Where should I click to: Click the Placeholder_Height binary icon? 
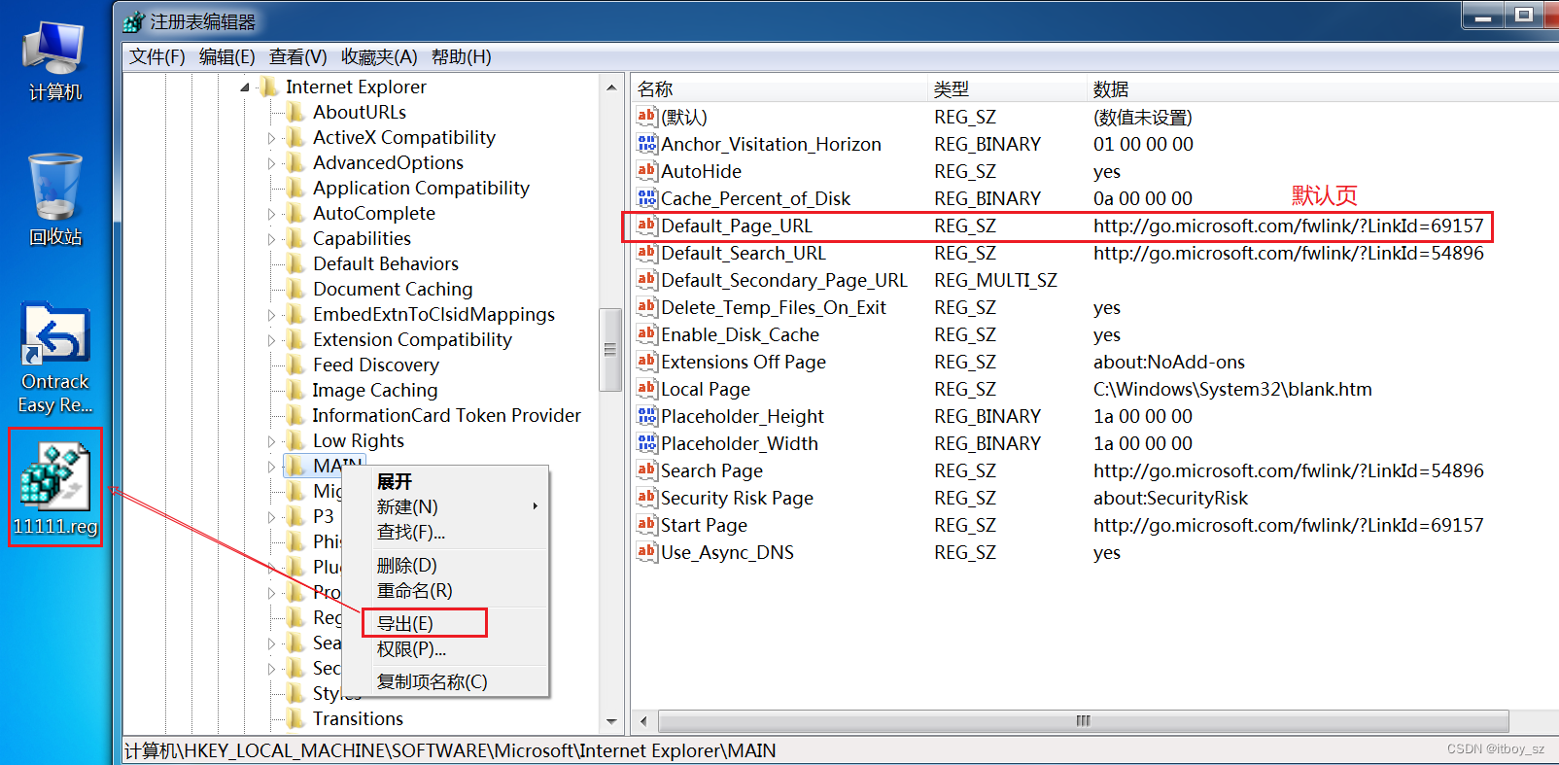(x=647, y=416)
